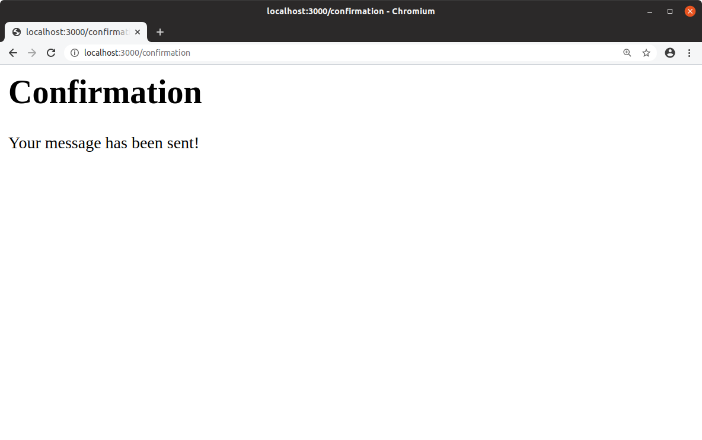
Task: Open the user profile menu
Action: [670, 53]
